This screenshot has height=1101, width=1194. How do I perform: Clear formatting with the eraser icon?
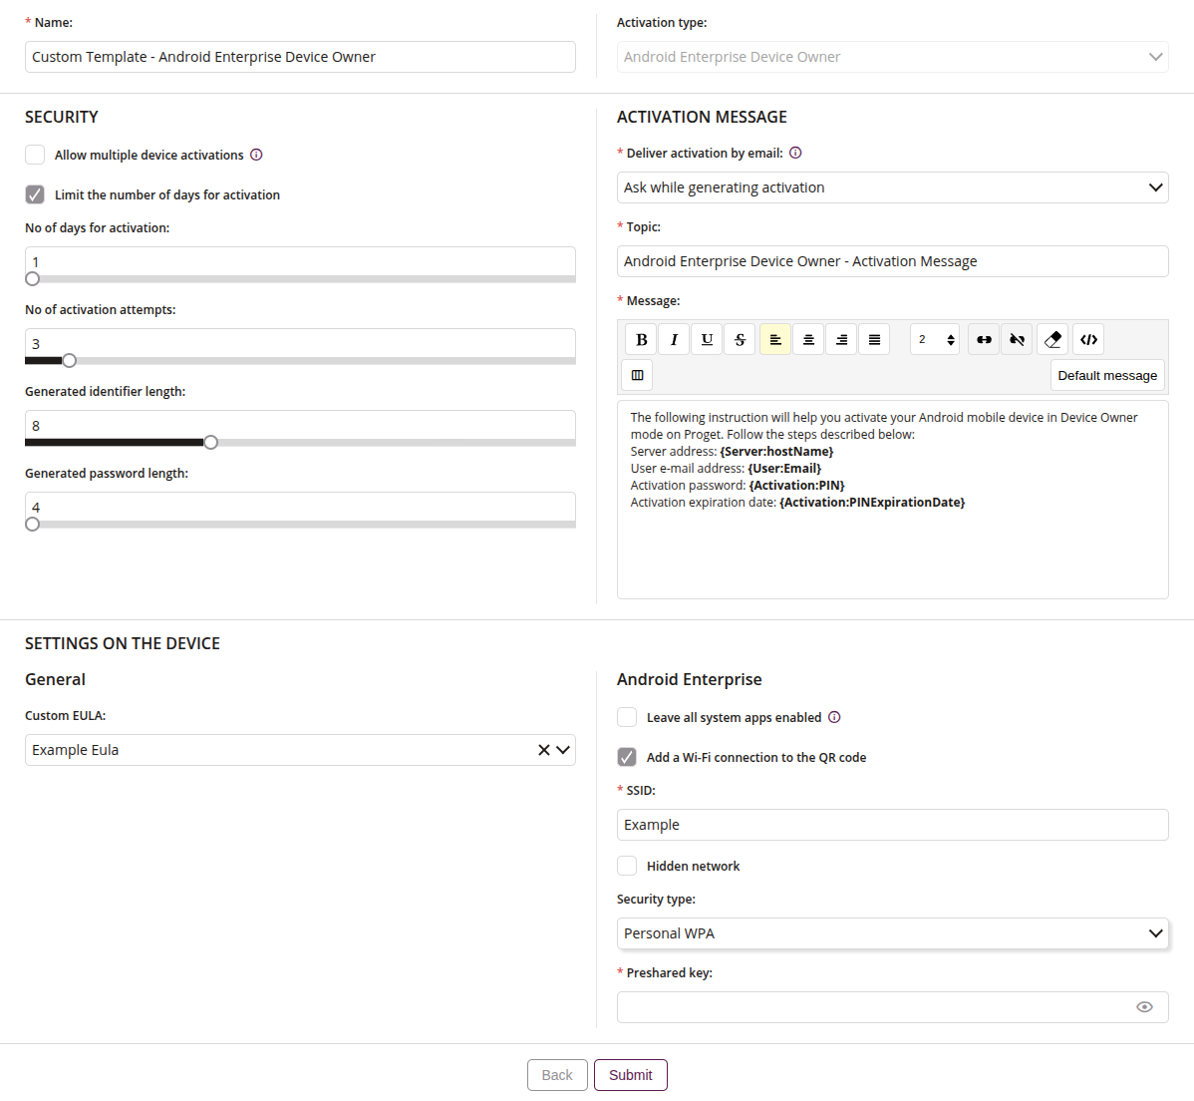(1052, 339)
